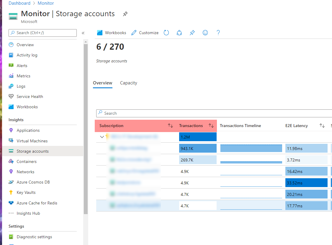This screenshot has width=332, height=245.
Task: Toggle sorting on the Subscription column
Action: 170,126
